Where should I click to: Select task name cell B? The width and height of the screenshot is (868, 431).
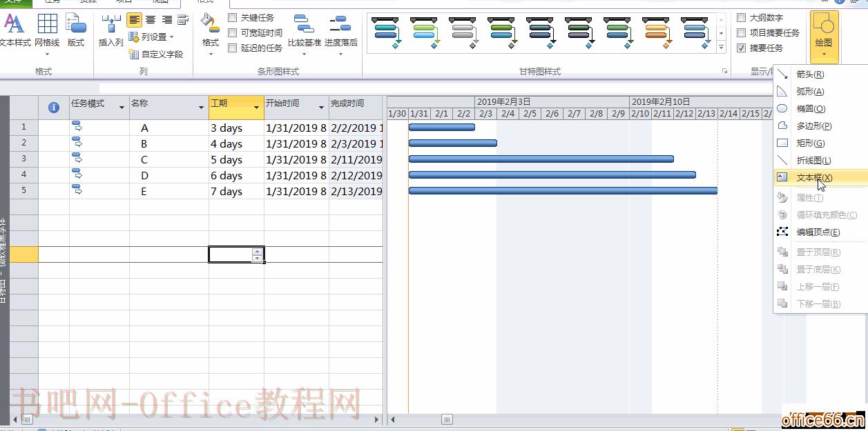pos(168,144)
